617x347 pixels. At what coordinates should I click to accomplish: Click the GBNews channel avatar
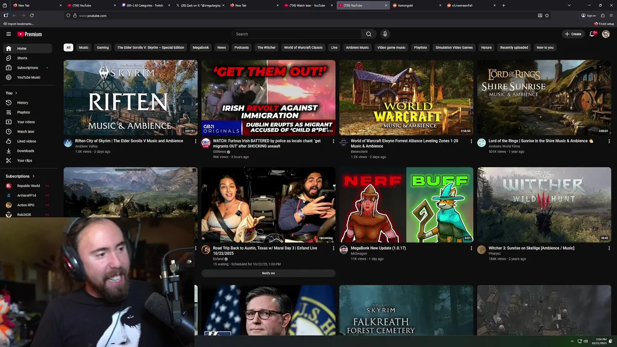pyautogui.click(x=206, y=143)
